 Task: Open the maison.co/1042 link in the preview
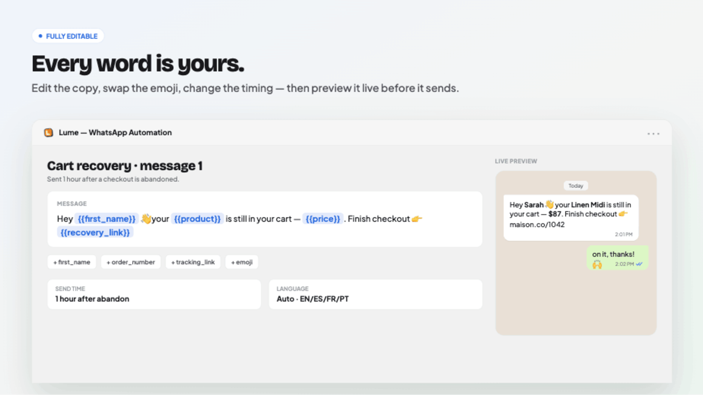click(x=537, y=225)
